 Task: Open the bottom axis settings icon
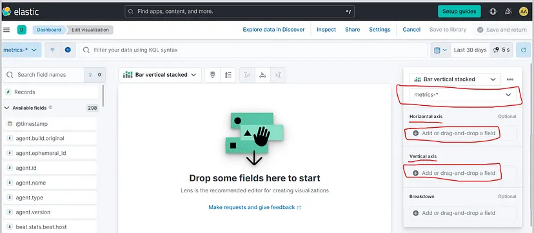pos(262,75)
